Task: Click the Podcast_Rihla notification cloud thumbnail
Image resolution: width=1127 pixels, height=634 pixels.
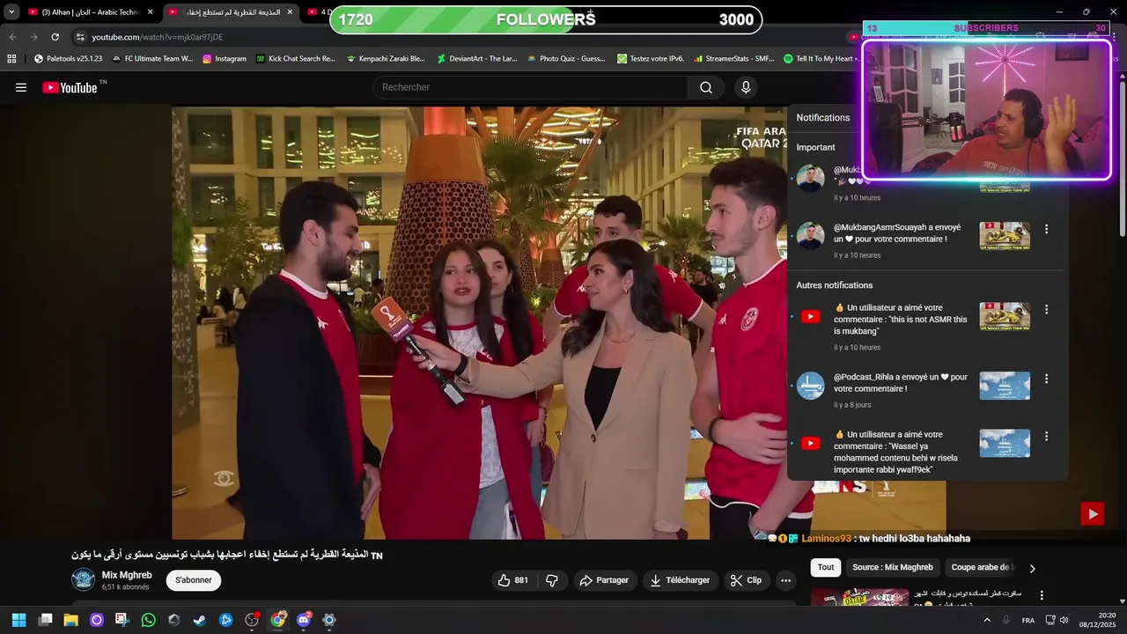Action: (x=1005, y=386)
